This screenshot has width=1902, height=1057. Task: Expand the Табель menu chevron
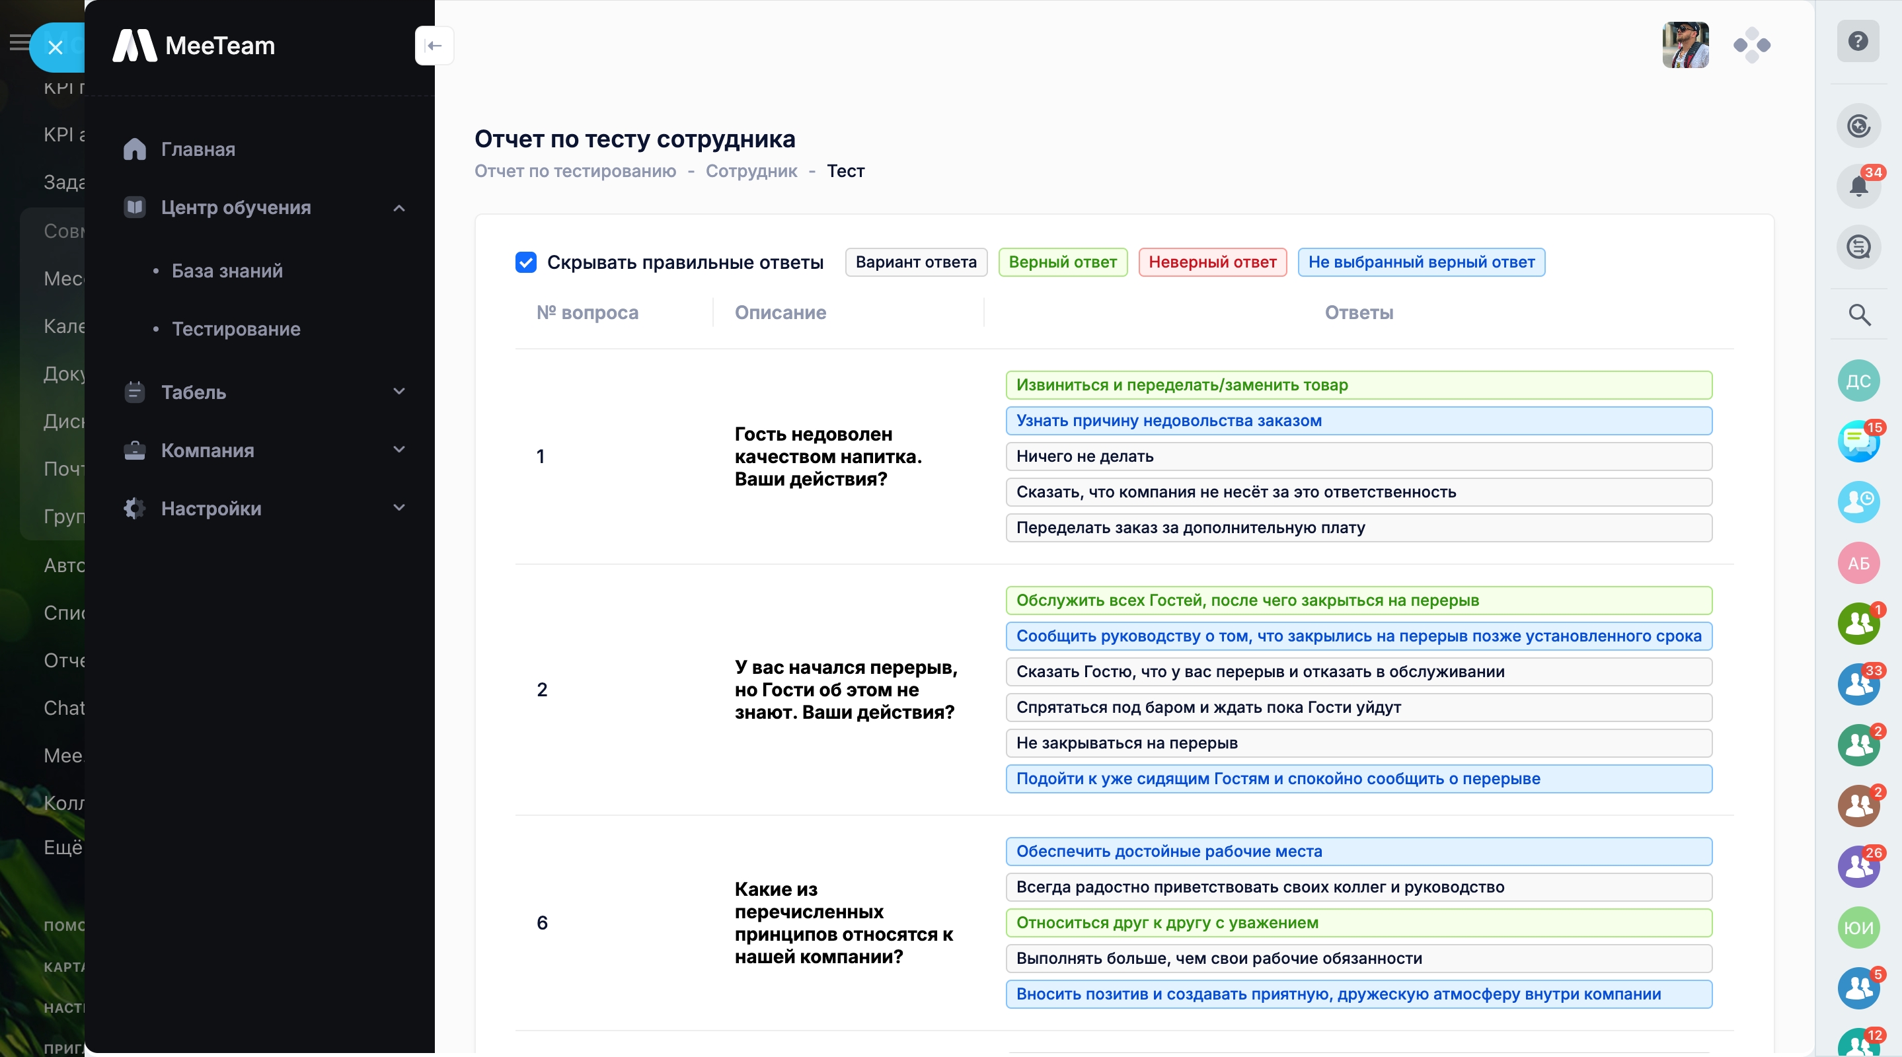point(399,392)
